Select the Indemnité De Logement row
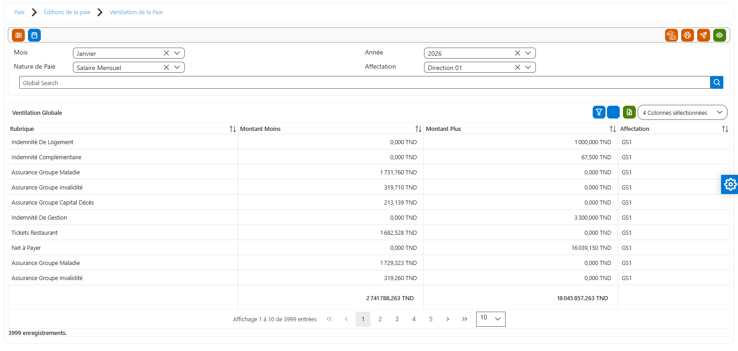 (x=369, y=142)
